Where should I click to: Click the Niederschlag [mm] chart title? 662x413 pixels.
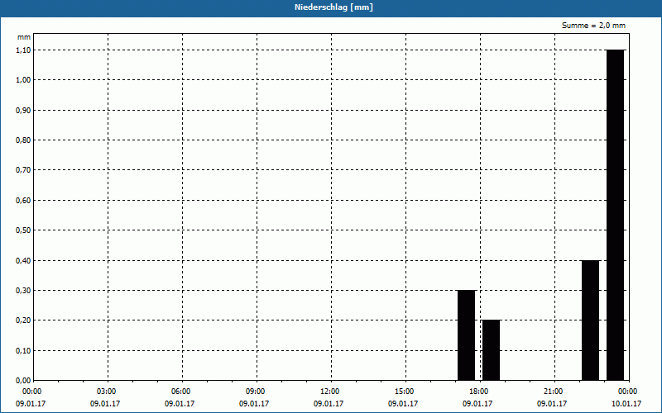coord(333,7)
